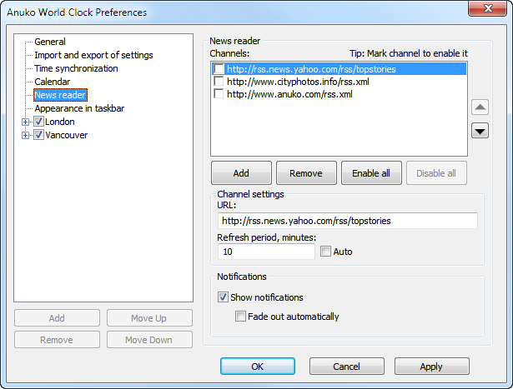
Task: Expand the Vancouver tree node
Action: (x=26, y=135)
